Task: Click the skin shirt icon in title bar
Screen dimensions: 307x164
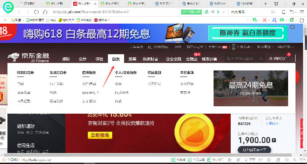Action: (276, 3)
